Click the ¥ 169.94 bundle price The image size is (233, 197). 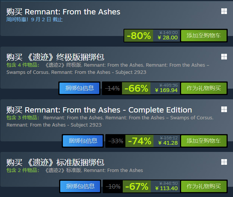[166, 90]
